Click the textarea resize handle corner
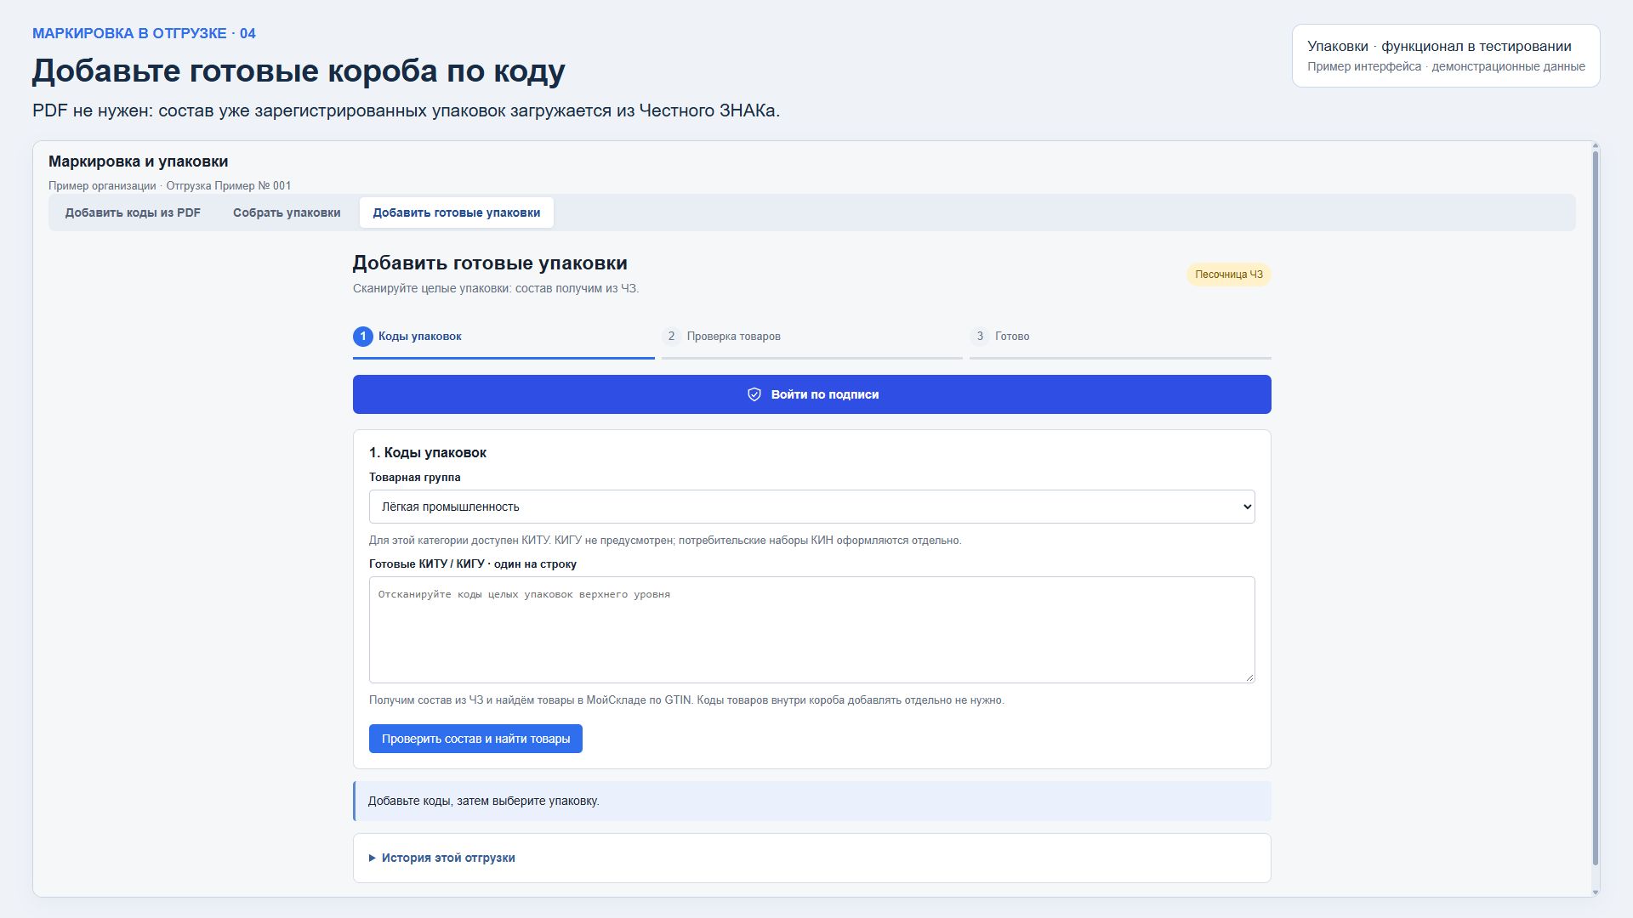The width and height of the screenshot is (1633, 918). 1249,677
